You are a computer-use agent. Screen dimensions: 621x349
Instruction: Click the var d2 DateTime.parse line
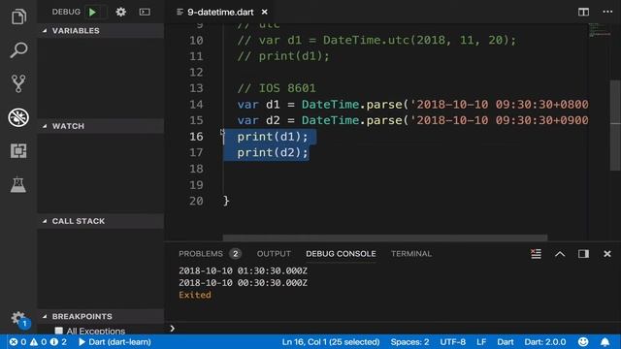pyautogui.click(x=412, y=120)
